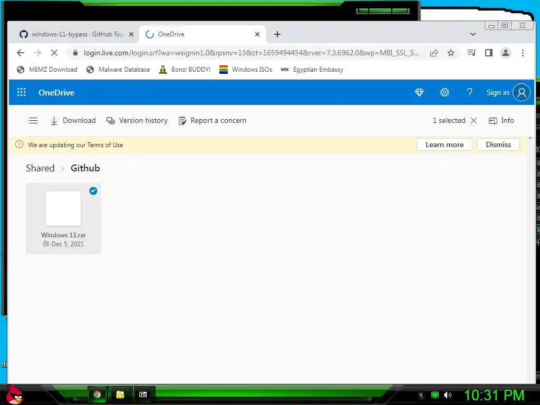Click the 10:31 PM taskbar clock
540x405 pixels.
(494, 395)
